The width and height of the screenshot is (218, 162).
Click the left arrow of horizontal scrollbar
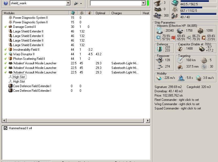point(4,120)
